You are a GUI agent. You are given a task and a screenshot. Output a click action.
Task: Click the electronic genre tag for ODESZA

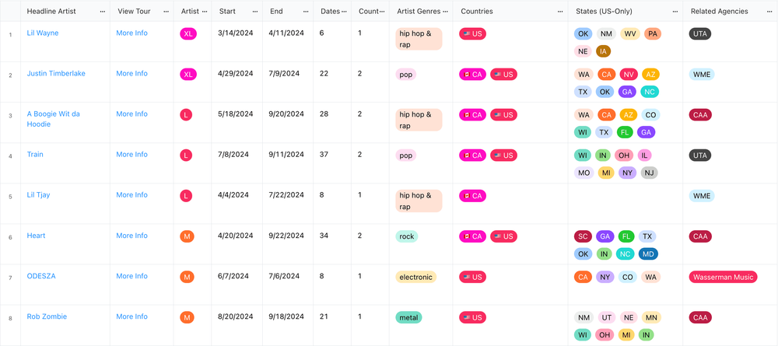click(x=415, y=277)
